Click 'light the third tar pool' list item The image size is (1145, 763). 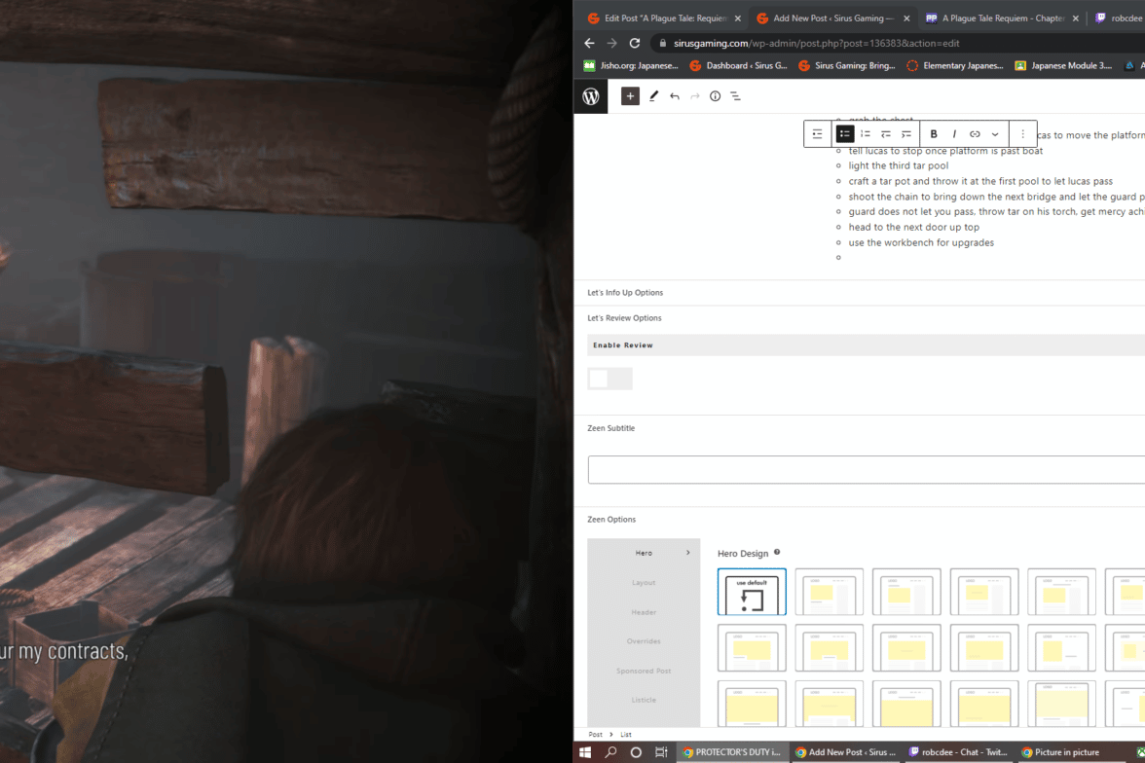(x=898, y=165)
